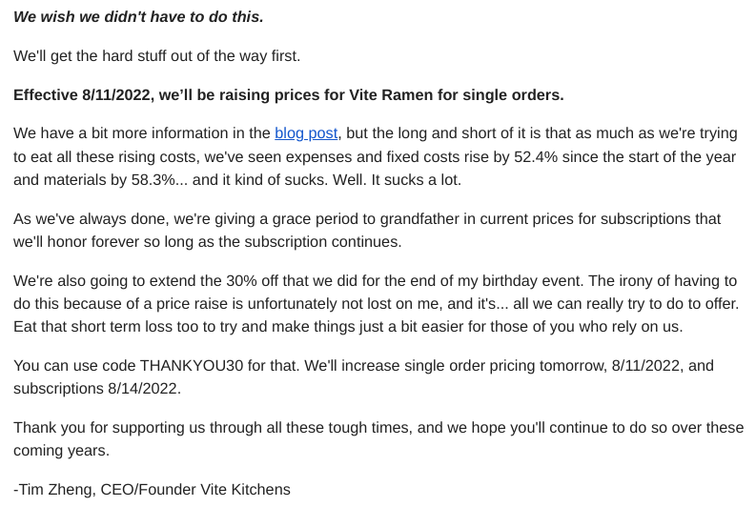This screenshot has width=756, height=507.
Task: Click the "Thank you for supporting us" paragraph
Action: point(378,438)
